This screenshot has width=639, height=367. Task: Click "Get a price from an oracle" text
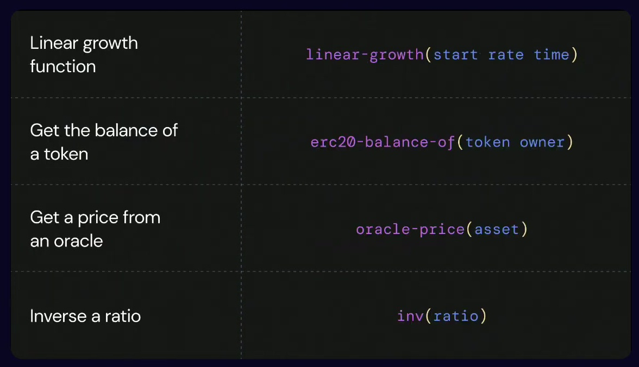(95, 229)
